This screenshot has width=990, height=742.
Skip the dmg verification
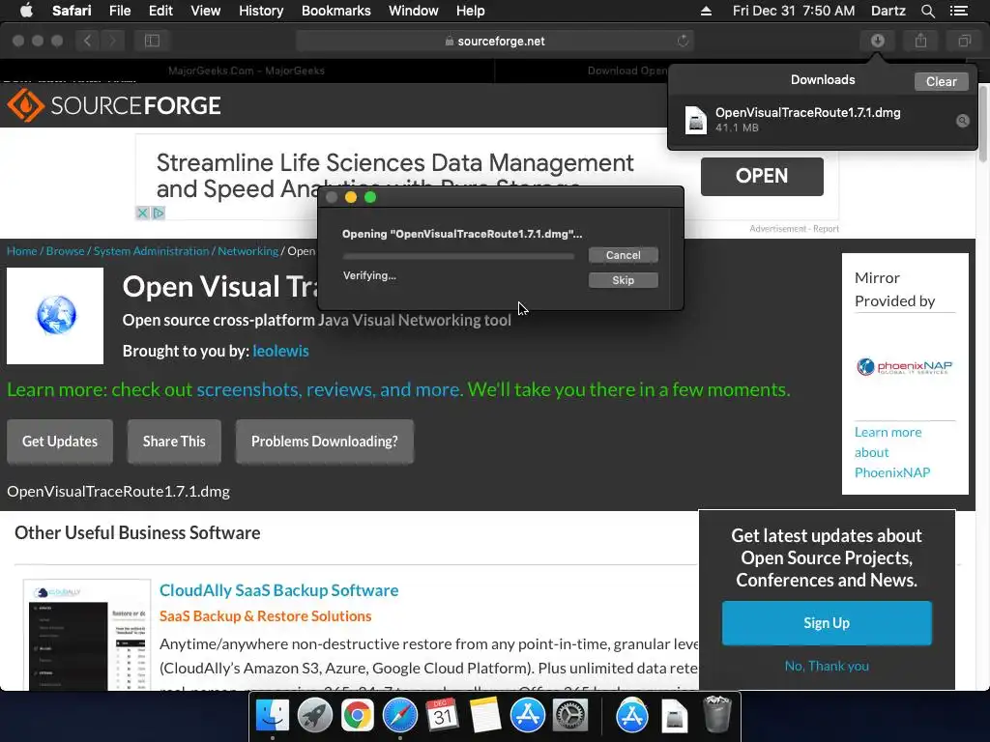624,280
